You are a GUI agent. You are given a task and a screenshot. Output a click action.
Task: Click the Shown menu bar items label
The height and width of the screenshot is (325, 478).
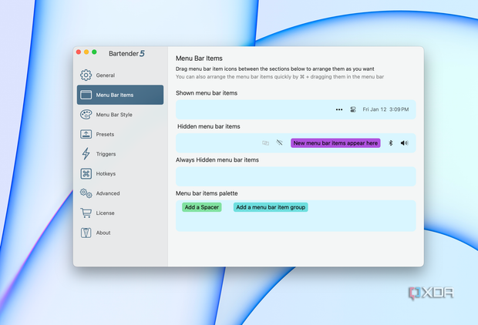coord(207,93)
